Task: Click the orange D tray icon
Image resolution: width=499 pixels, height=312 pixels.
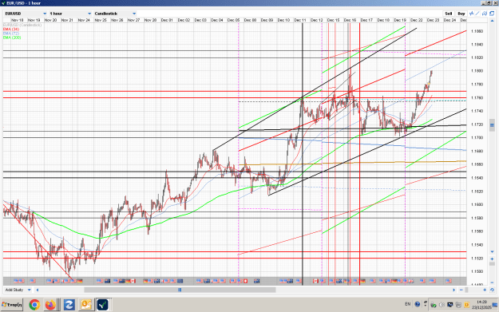Action: pos(466,305)
